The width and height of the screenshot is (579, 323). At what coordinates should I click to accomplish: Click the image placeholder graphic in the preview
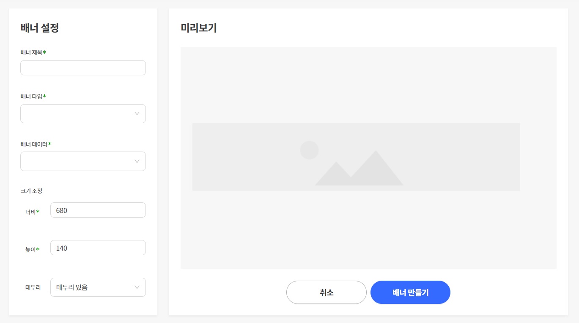356,157
